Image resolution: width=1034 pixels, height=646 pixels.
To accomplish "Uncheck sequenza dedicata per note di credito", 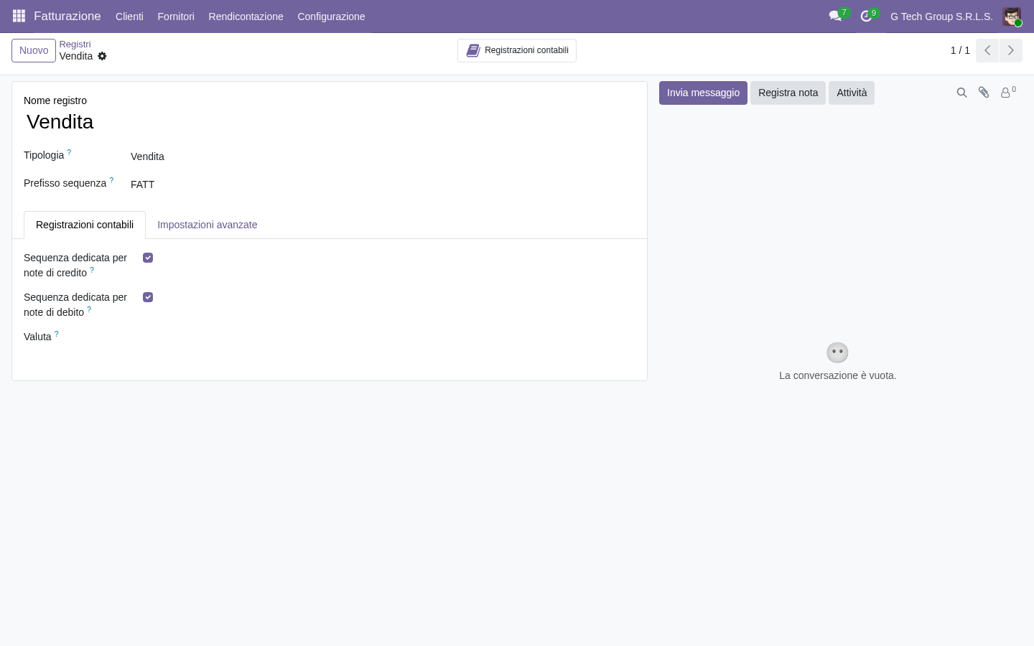I will tap(148, 258).
